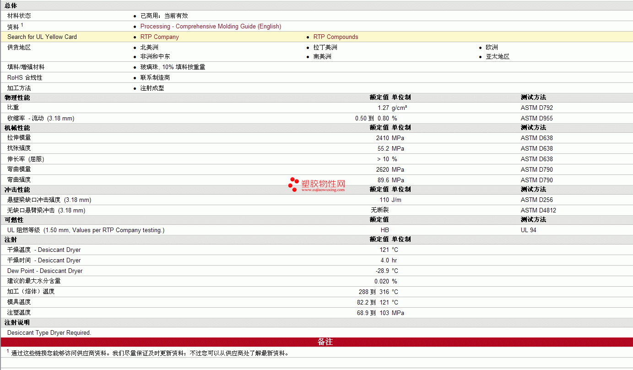Viewport: 633px width, 370px height.
Task: Click the 供货地区 row label
Action: pos(19,48)
